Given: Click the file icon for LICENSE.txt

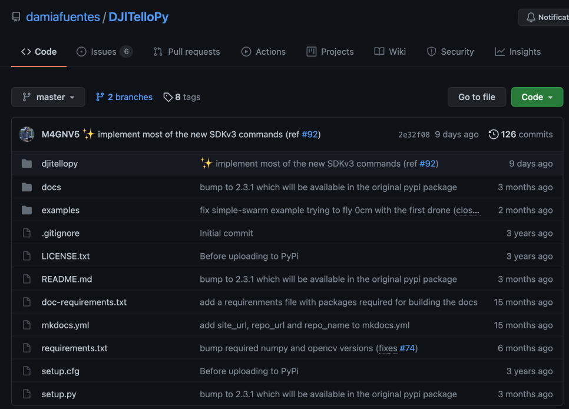Looking at the screenshot, I should (x=27, y=256).
